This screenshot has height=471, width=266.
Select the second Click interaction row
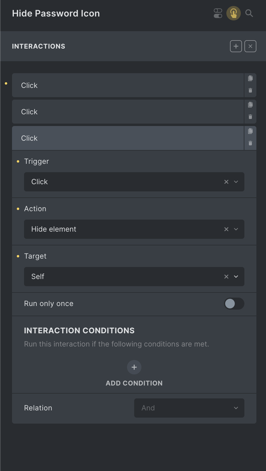(x=128, y=112)
